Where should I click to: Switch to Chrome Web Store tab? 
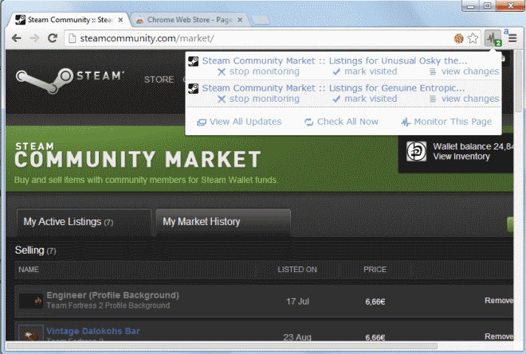click(x=190, y=20)
